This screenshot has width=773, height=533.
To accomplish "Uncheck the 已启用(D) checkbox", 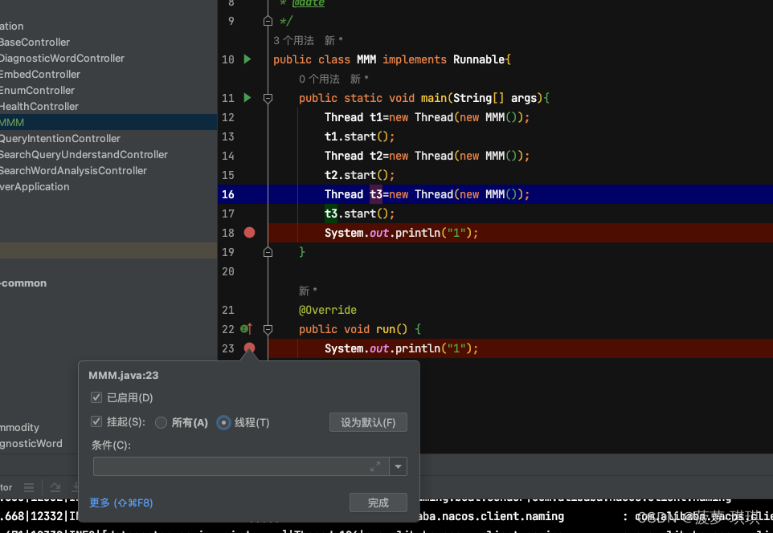I will (96, 397).
